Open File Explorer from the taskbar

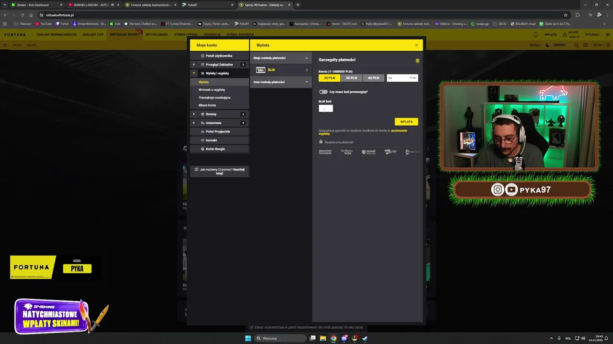pos(323,338)
